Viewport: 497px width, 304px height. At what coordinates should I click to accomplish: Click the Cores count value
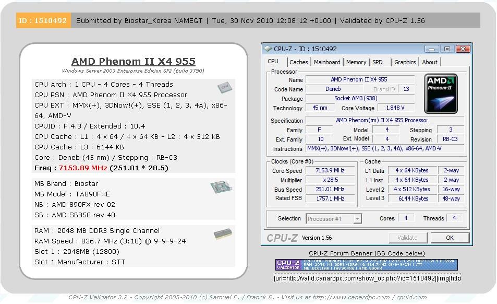[406, 218]
